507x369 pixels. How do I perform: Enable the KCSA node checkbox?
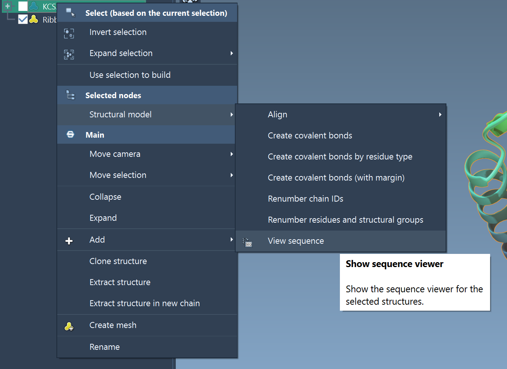pyautogui.click(x=23, y=6)
